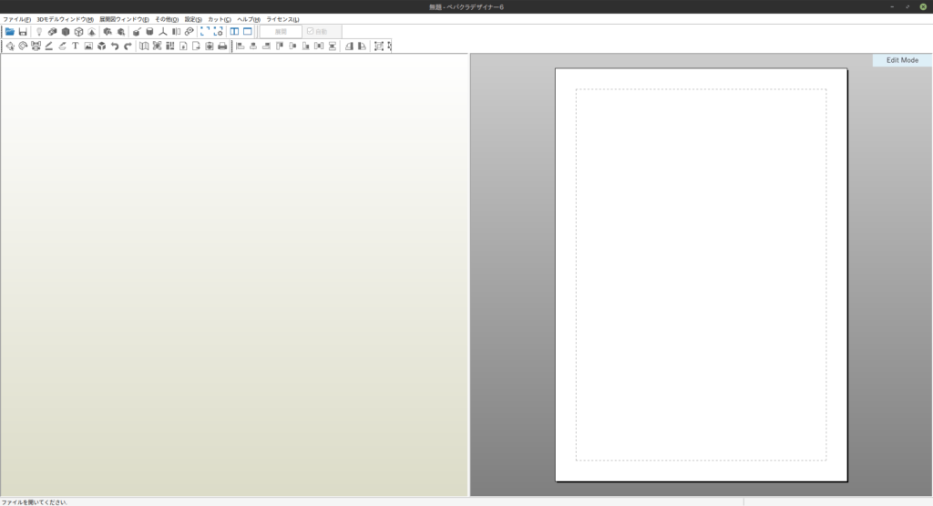Expand the 展開図ウィンドウ menu
Screen dimensions: 933x506
click(124, 19)
